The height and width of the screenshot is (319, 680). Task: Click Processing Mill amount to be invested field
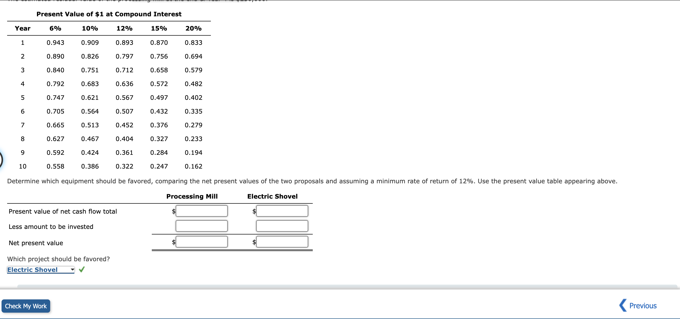[201, 226]
